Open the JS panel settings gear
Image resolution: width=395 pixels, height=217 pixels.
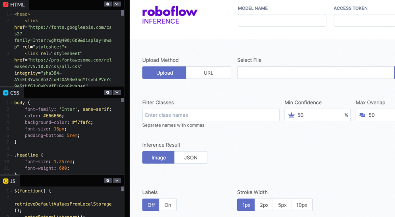108,181
